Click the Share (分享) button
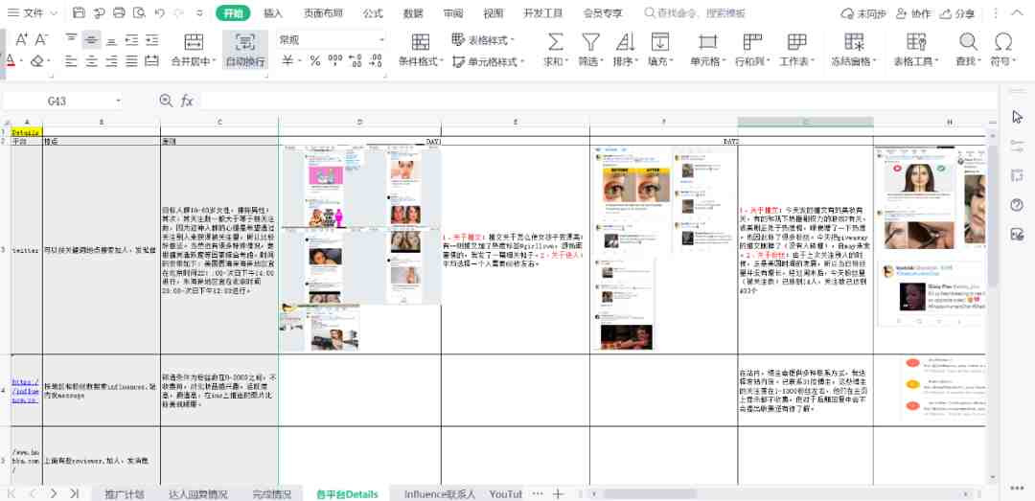1035x501 pixels. point(959,13)
